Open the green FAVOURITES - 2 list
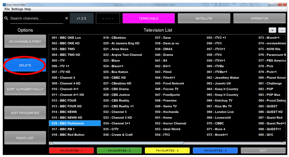289x157 pixels. (x=119, y=150)
